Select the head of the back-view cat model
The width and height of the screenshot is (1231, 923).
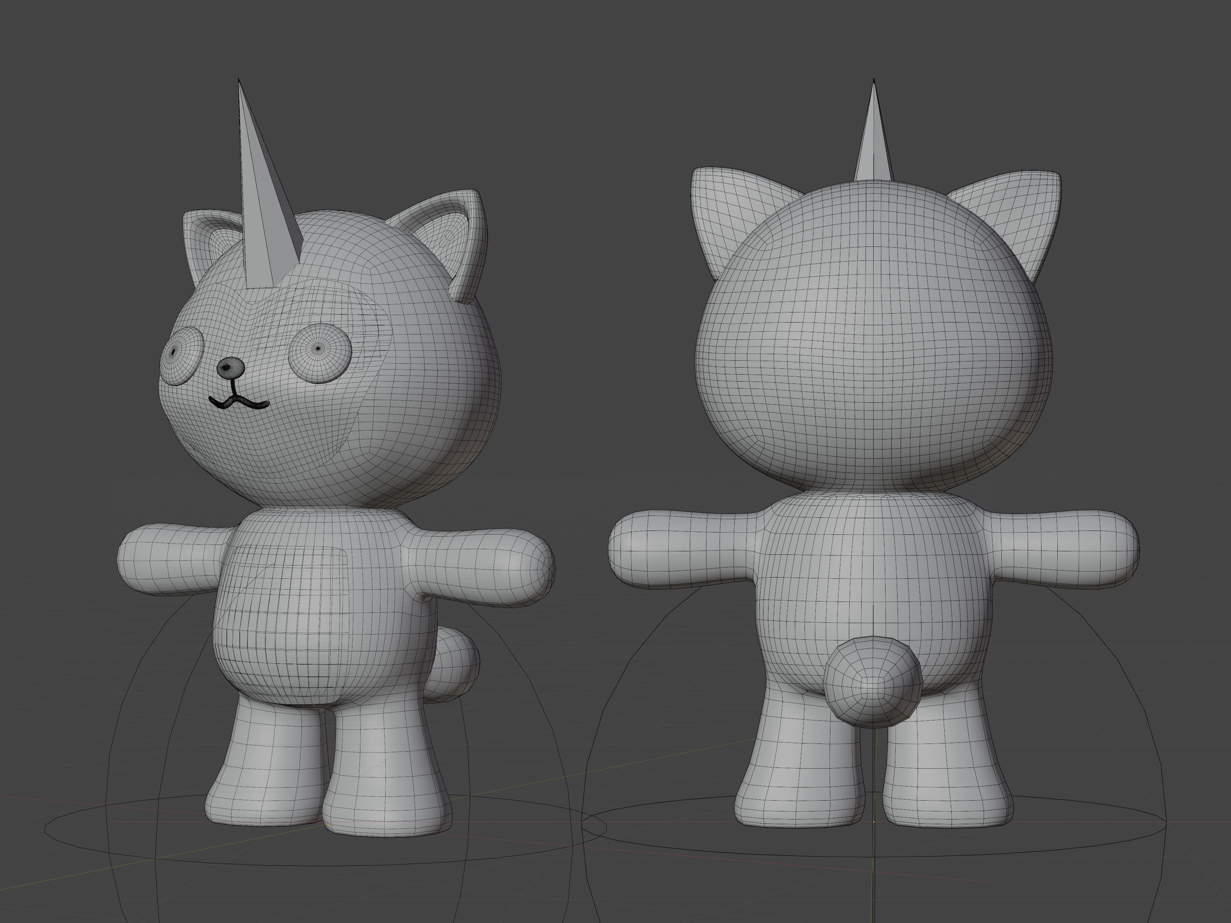(874, 337)
